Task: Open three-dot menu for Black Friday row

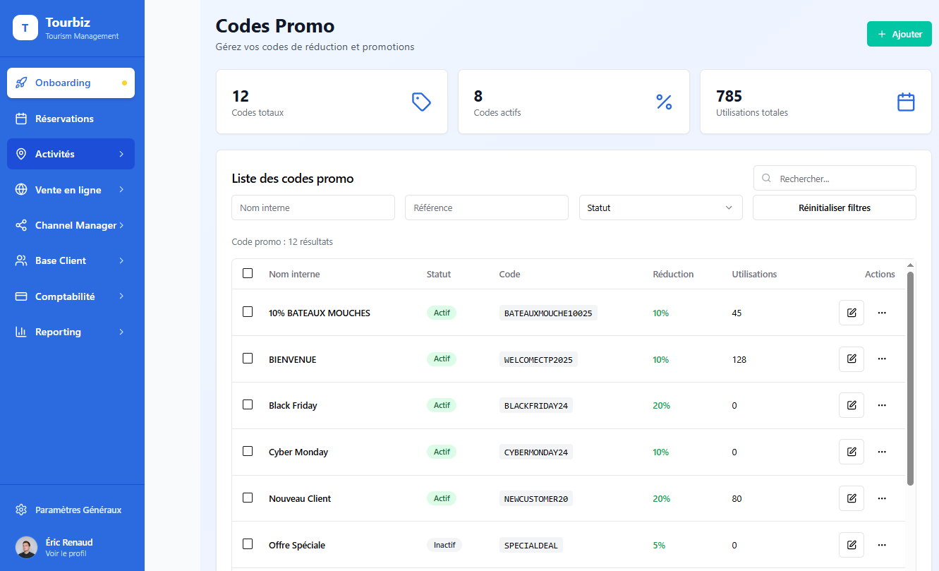Action: point(881,405)
